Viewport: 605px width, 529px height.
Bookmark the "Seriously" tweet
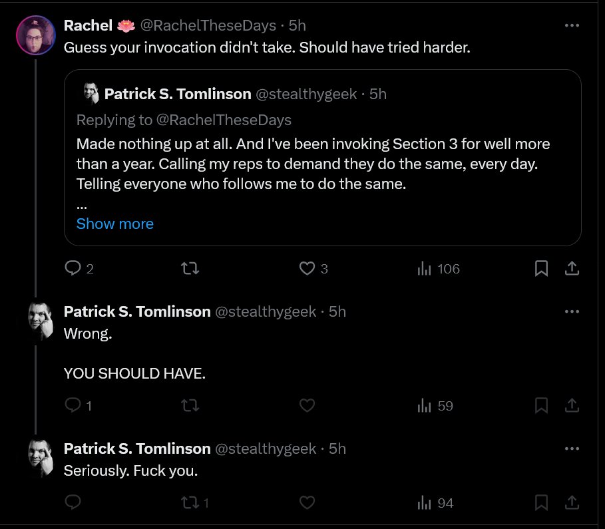tap(541, 502)
